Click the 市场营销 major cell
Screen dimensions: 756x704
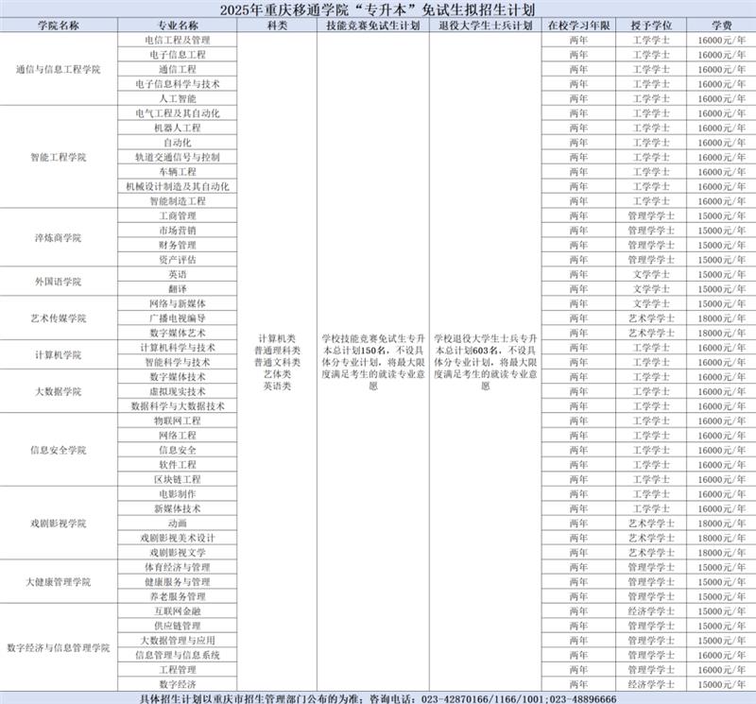coord(178,231)
